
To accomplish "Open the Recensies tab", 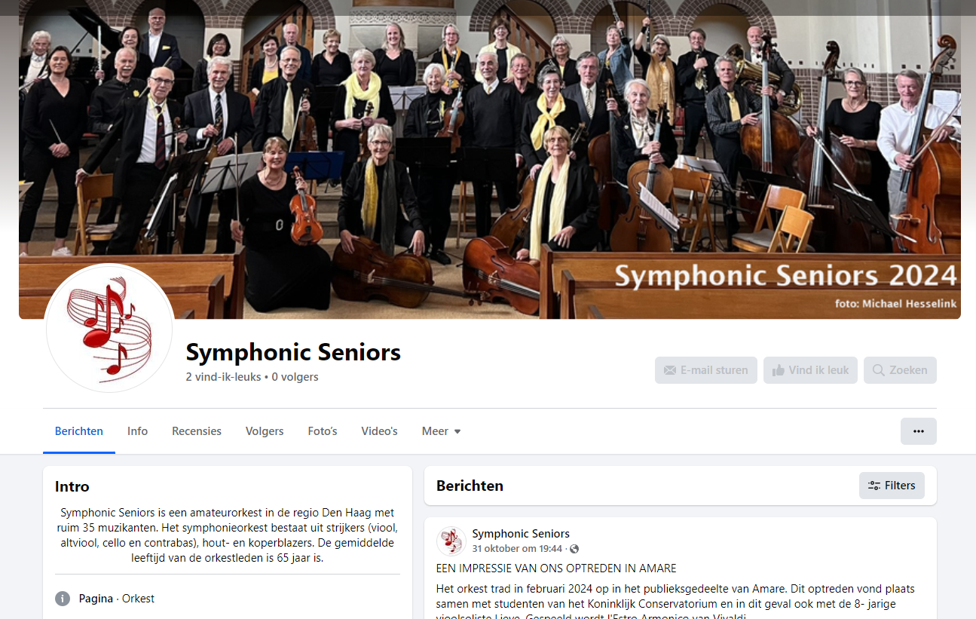I will tap(197, 431).
